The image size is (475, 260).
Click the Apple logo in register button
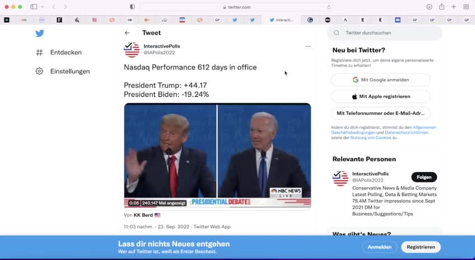pyautogui.click(x=355, y=96)
